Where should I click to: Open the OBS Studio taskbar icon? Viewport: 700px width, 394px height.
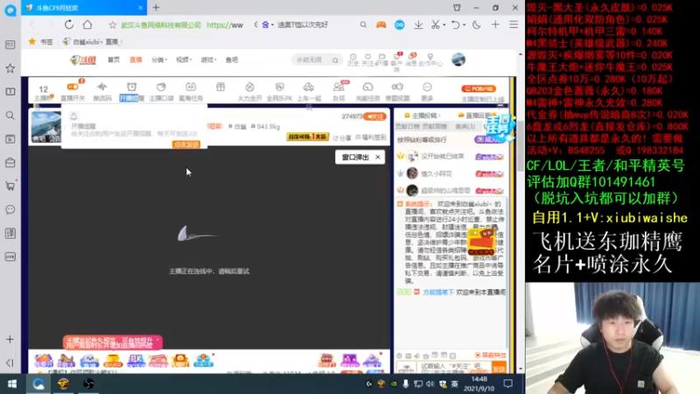coord(88,383)
